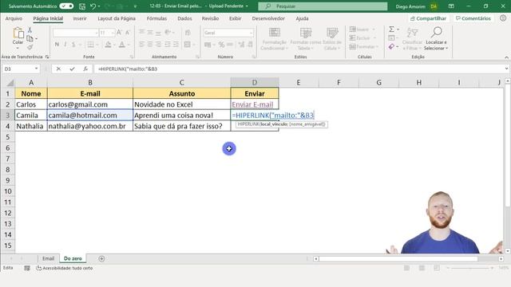Switch to the Exibir tab
Image resolution: width=511 pixels, height=287 pixels.
(235, 18)
